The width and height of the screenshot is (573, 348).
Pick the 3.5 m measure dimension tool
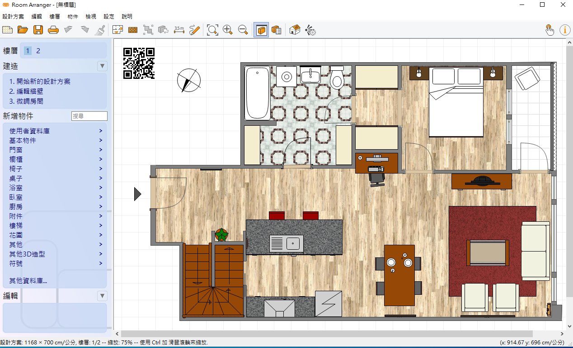179,30
